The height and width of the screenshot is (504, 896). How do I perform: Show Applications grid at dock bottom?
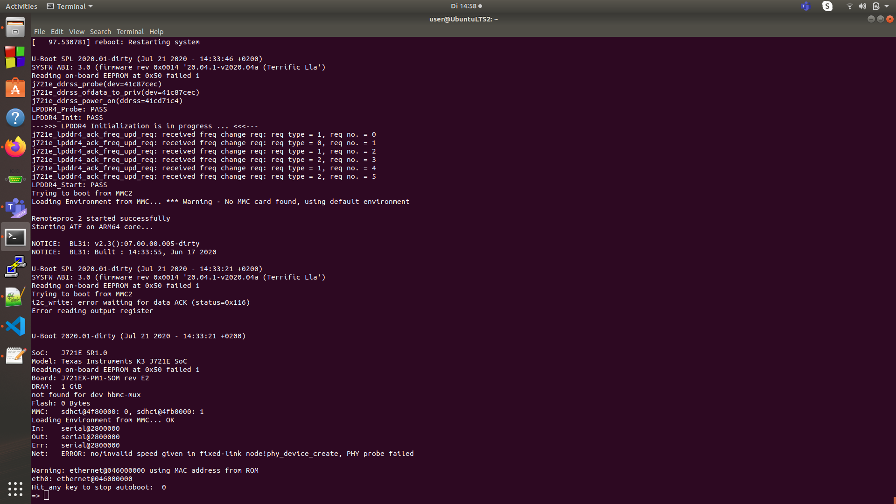[15, 489]
